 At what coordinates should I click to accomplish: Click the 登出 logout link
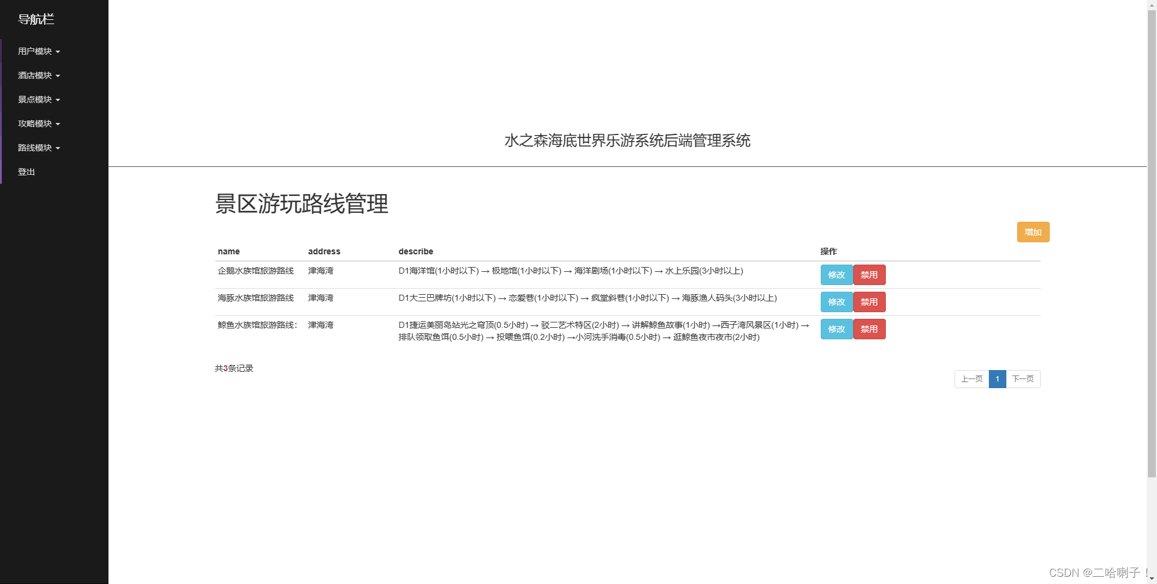(x=27, y=172)
